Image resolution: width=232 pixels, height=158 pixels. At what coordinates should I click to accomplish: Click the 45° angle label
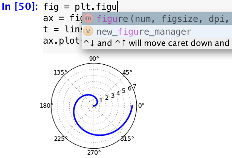click(x=127, y=73)
